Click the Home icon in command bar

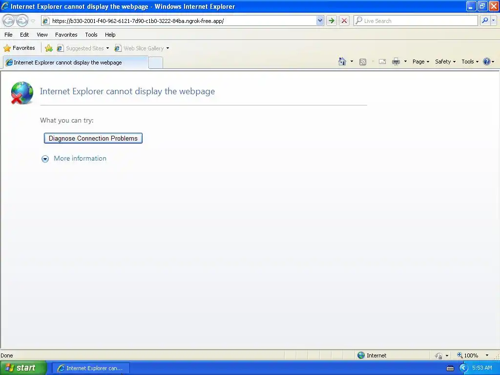pyautogui.click(x=342, y=62)
